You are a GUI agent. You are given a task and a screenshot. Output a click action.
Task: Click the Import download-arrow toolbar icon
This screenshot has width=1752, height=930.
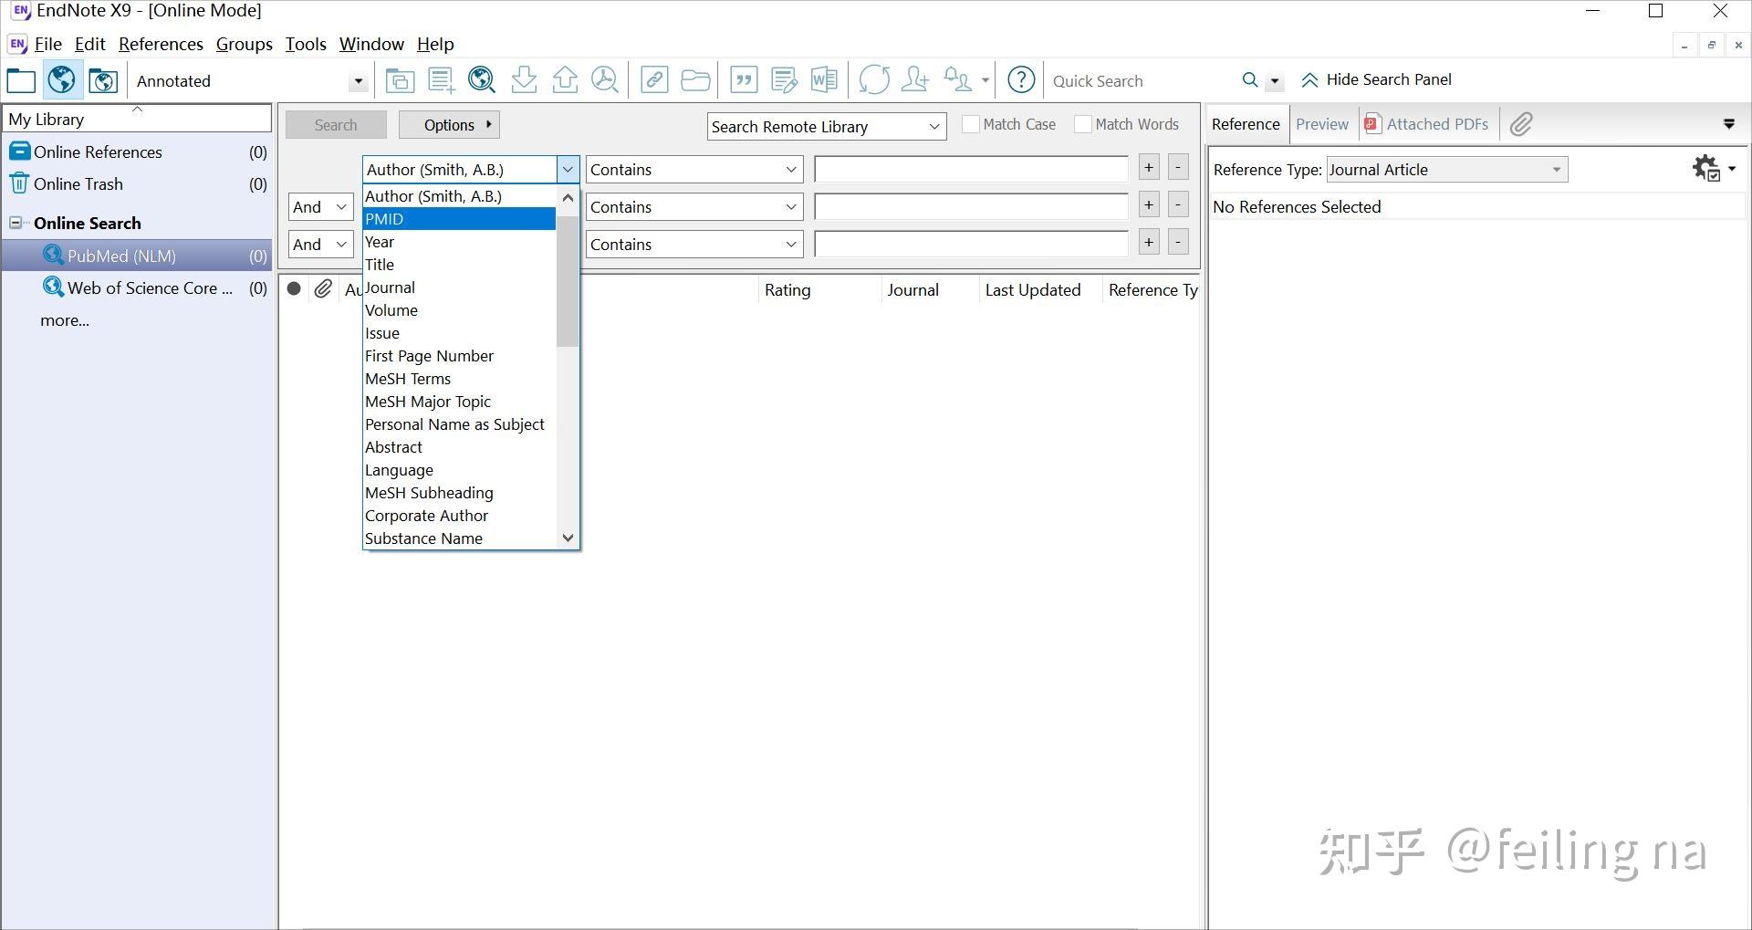pyautogui.click(x=524, y=81)
